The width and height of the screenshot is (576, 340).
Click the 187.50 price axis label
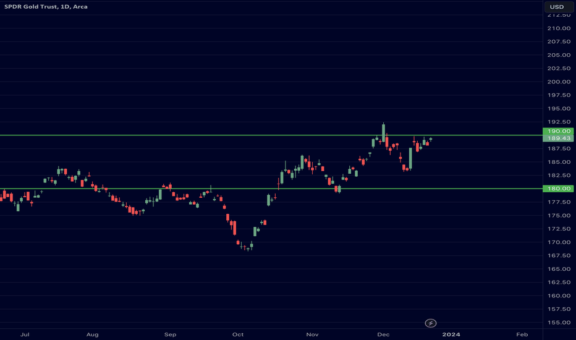pyautogui.click(x=559, y=148)
